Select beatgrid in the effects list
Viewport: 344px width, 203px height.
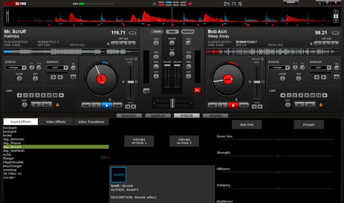10,131
